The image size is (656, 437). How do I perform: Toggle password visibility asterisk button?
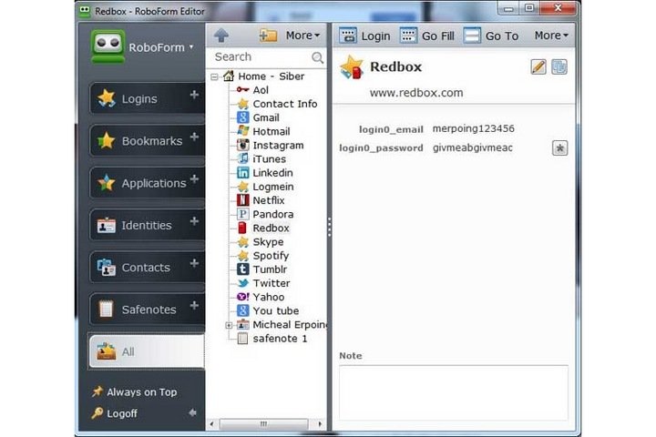click(559, 148)
